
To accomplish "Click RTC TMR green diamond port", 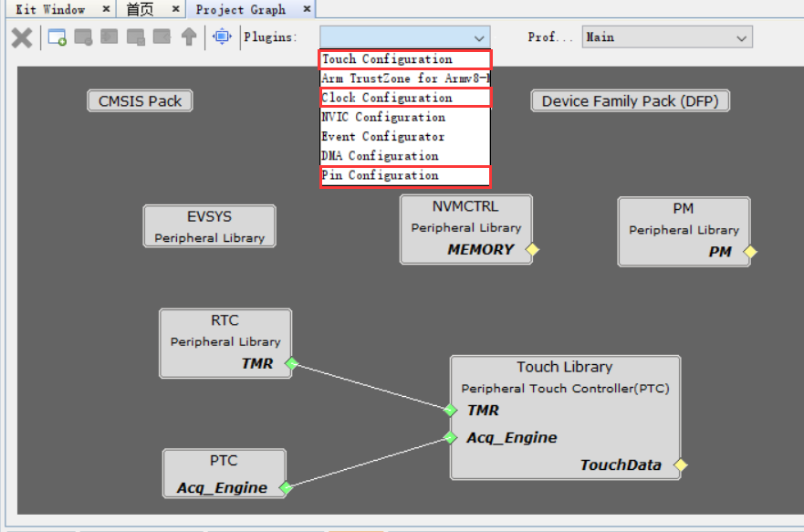I will pos(291,363).
